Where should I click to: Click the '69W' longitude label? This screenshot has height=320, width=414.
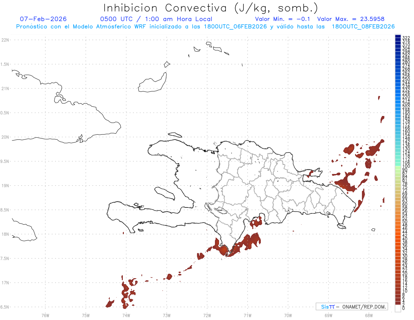328,315
